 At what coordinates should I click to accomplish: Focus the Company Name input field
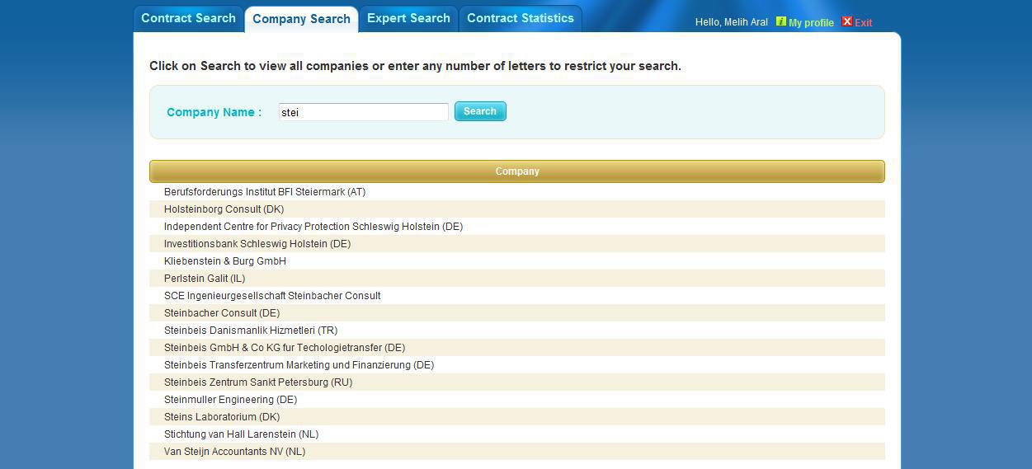pyautogui.click(x=364, y=112)
